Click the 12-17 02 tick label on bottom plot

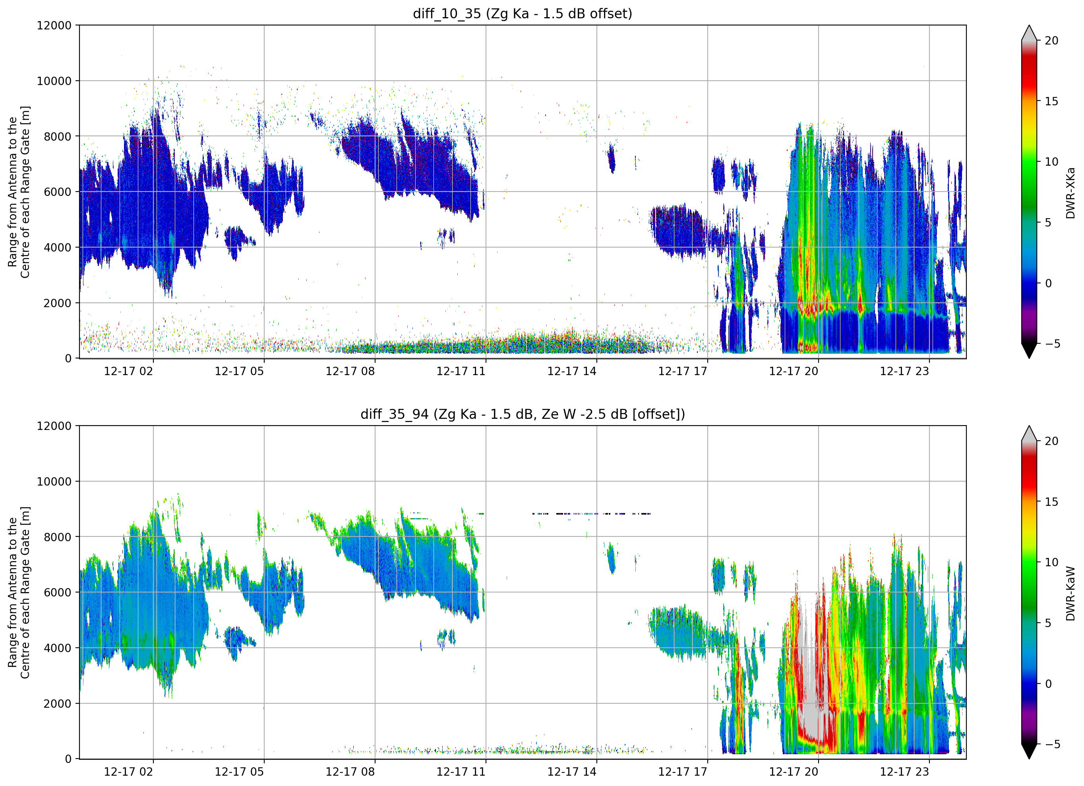128,772
